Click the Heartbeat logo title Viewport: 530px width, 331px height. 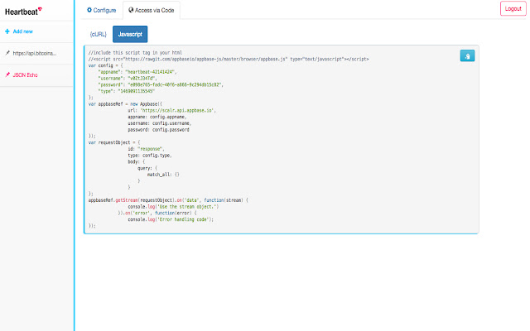[x=22, y=12]
